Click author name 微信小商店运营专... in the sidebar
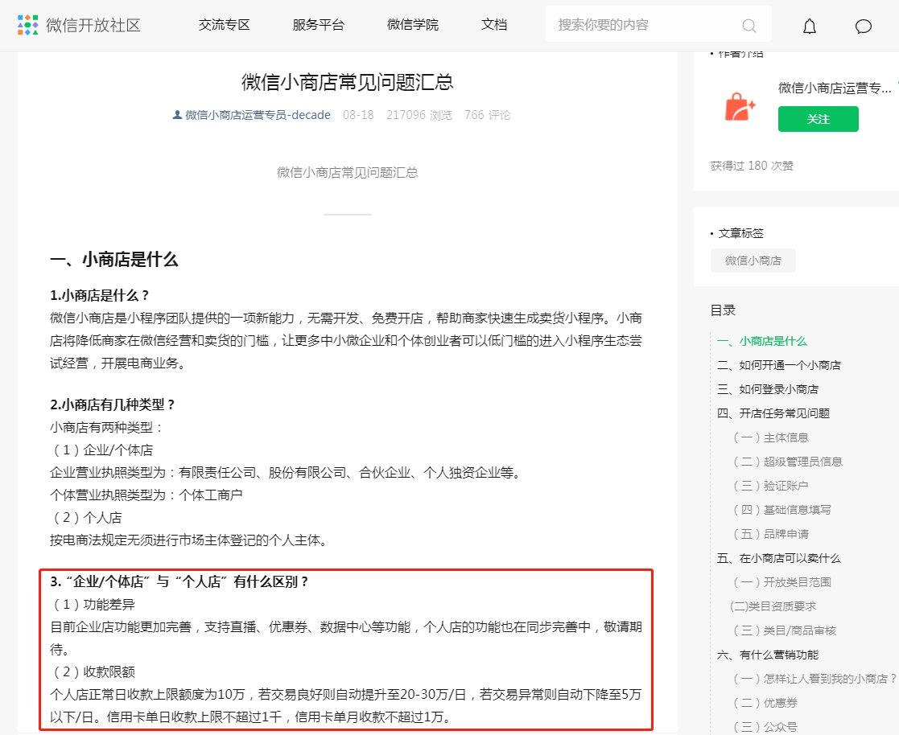The height and width of the screenshot is (735, 899). click(835, 88)
